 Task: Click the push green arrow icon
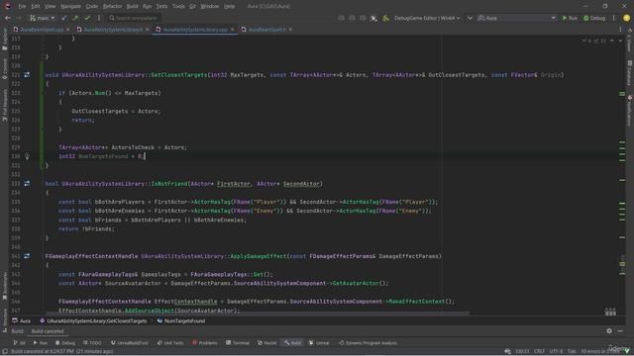(x=75, y=18)
